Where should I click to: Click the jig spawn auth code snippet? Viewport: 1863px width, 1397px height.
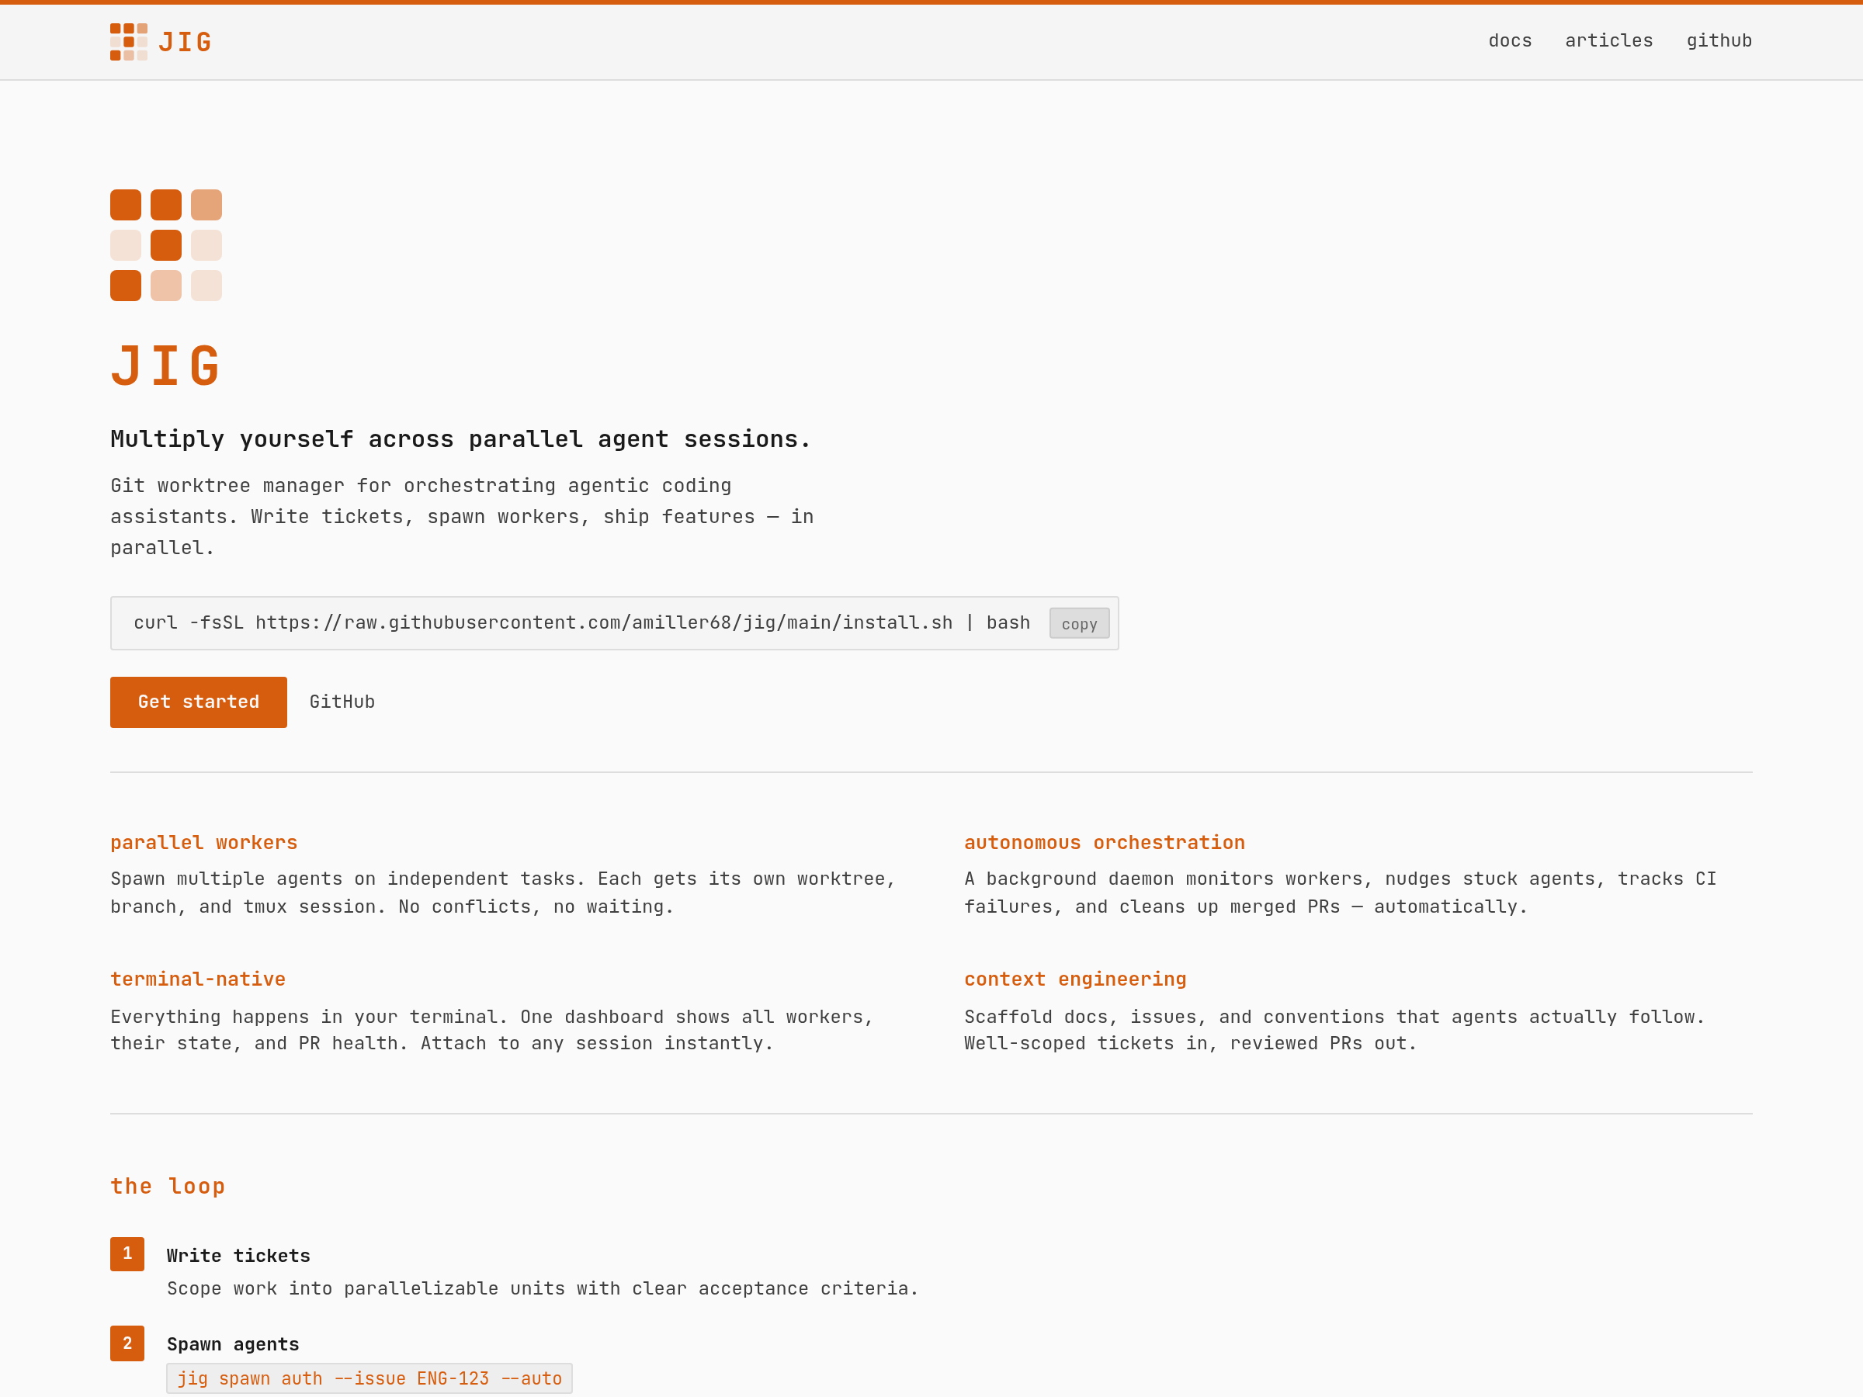tap(369, 1378)
